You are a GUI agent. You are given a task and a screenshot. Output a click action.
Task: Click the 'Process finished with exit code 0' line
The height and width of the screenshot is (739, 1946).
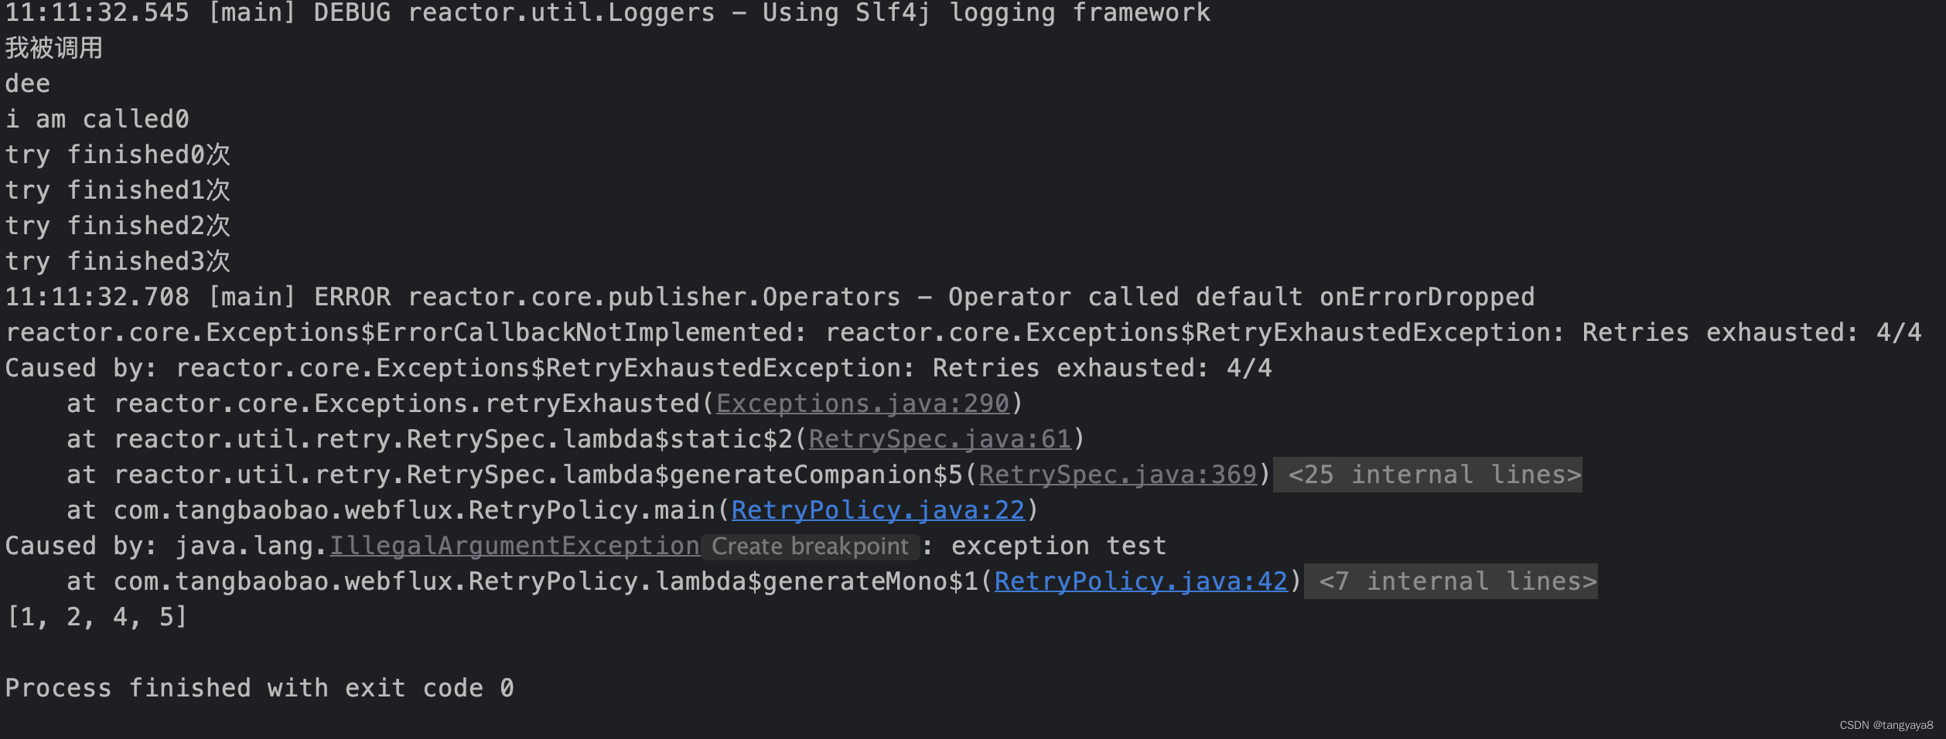[260, 688]
